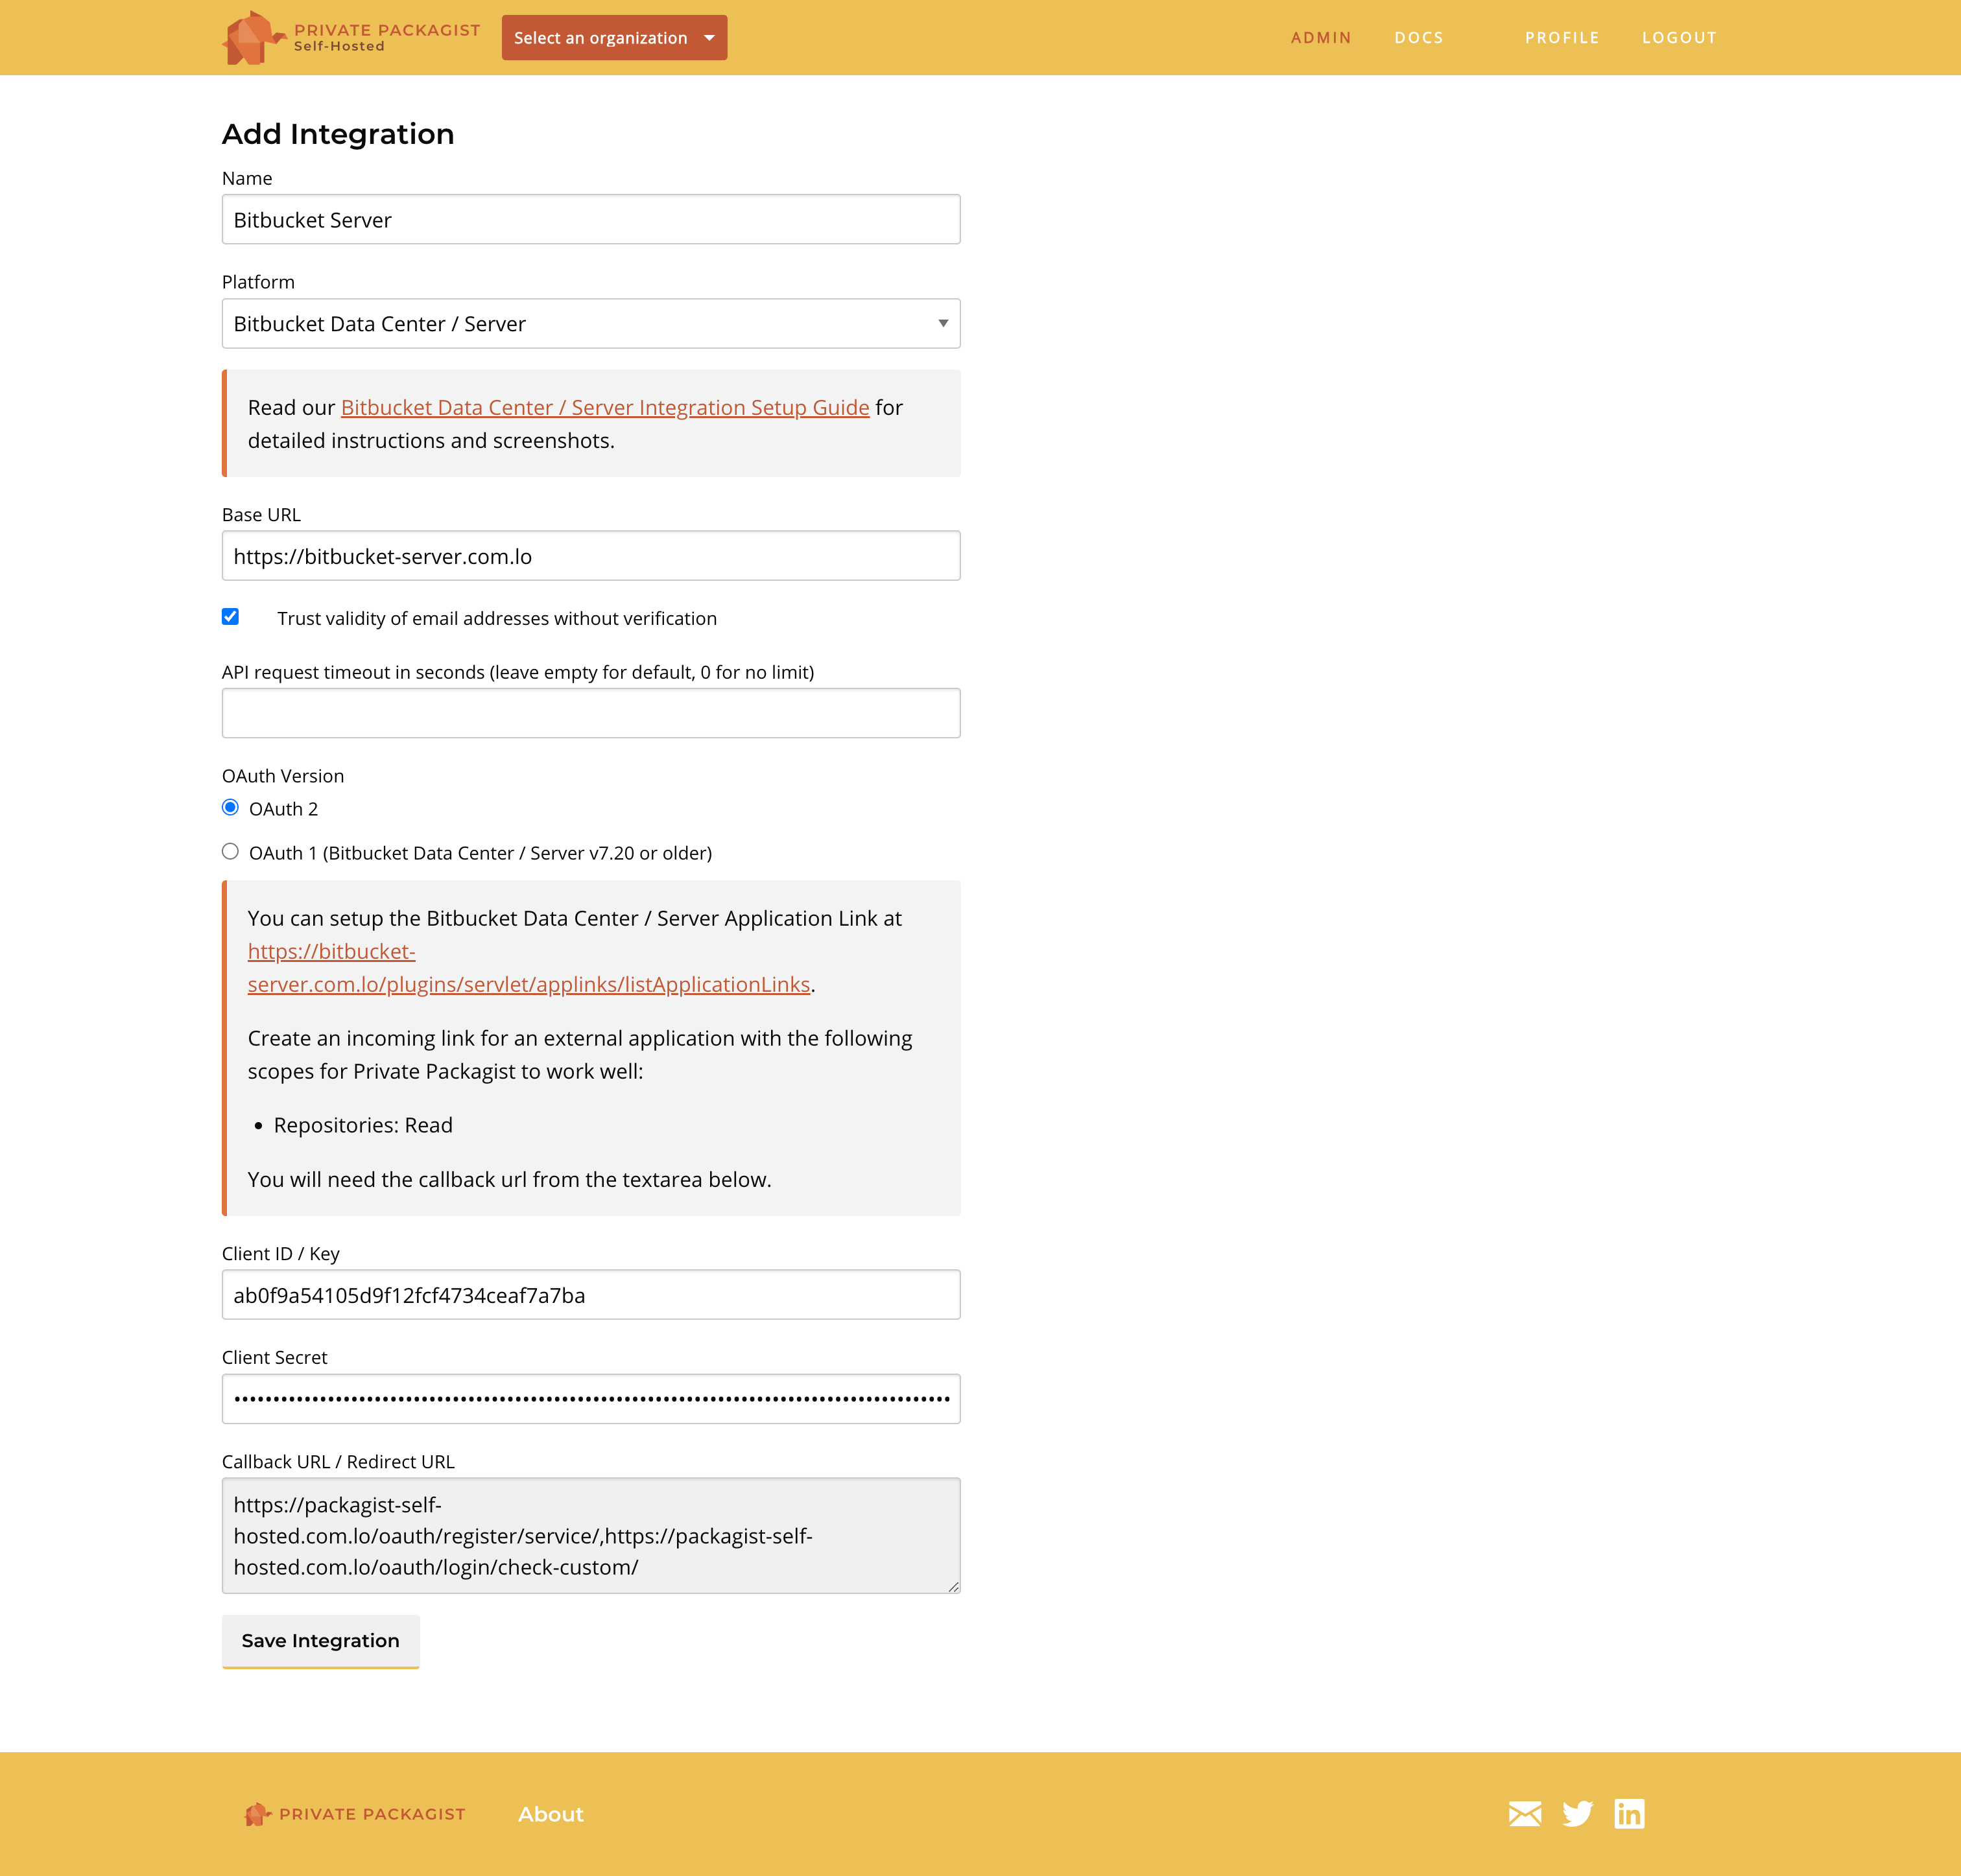Click the 'OAuth Version' label
The width and height of the screenshot is (1961, 1876).
coord(283,776)
